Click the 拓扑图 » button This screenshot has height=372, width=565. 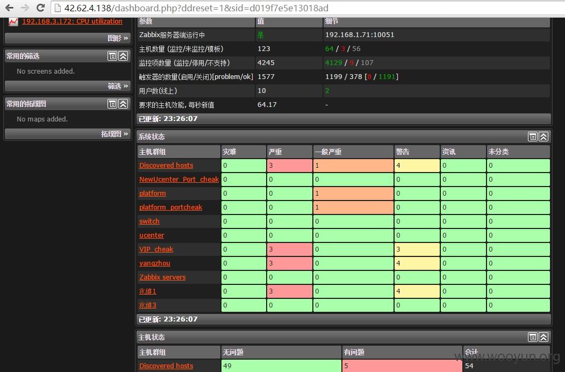tap(115, 134)
